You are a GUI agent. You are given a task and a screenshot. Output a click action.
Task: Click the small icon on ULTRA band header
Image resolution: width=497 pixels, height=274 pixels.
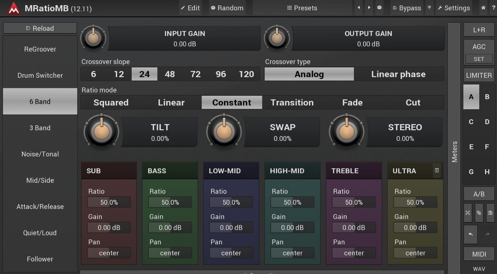tap(437, 171)
